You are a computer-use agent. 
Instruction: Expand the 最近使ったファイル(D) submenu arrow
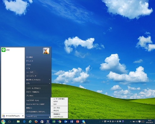(50, 80)
